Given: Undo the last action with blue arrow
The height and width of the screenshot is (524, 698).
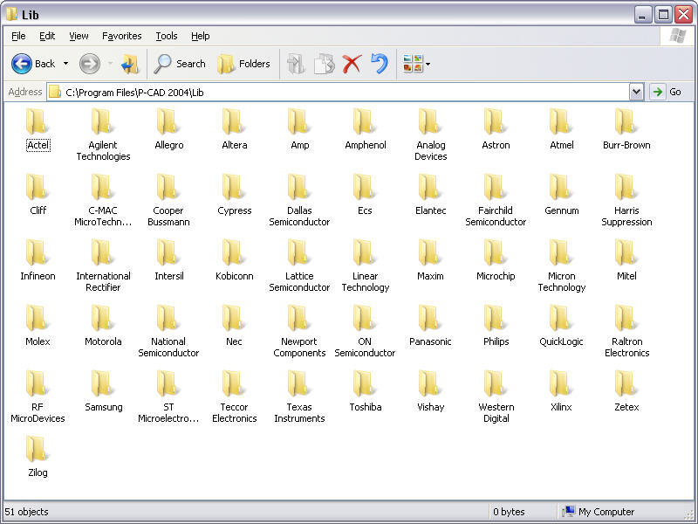Looking at the screenshot, I should pyautogui.click(x=380, y=64).
